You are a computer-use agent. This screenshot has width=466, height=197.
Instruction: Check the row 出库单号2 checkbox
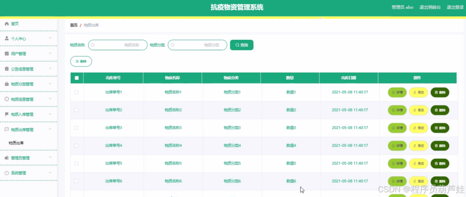click(x=77, y=110)
